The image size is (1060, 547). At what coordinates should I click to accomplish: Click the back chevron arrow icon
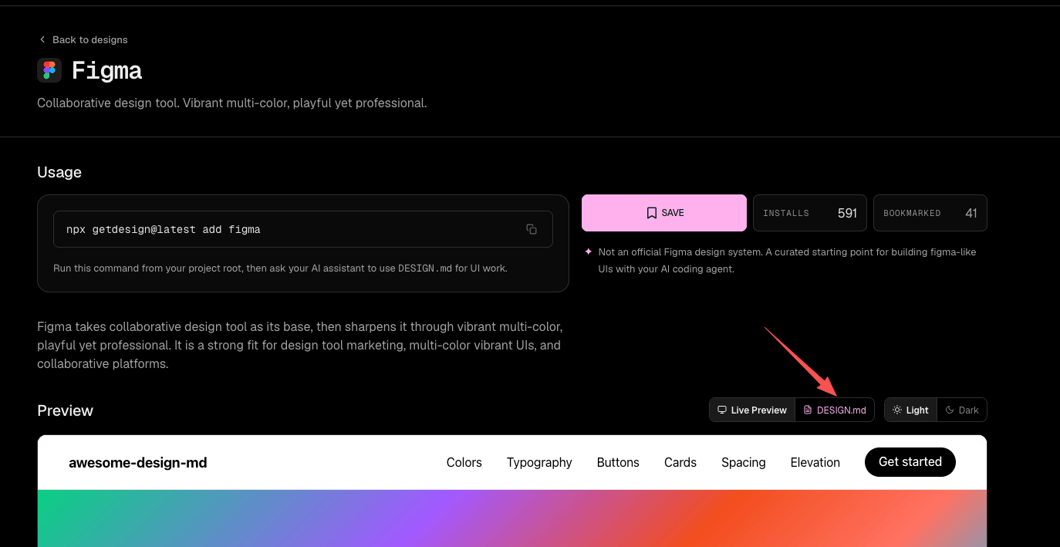click(42, 39)
